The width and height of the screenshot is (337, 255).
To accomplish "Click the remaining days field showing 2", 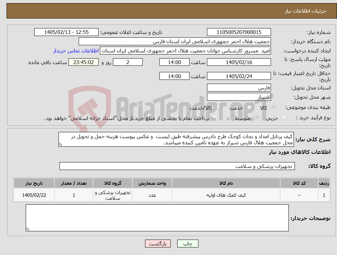I will tap(128, 62).
